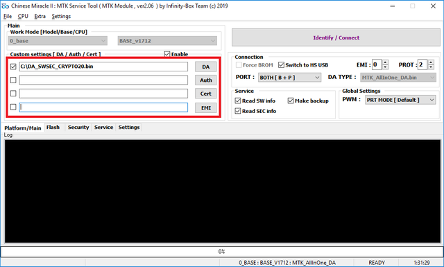Click the Infinity-Box app icon in title bar
Viewport: 444px width, 267px height.
(5, 6)
